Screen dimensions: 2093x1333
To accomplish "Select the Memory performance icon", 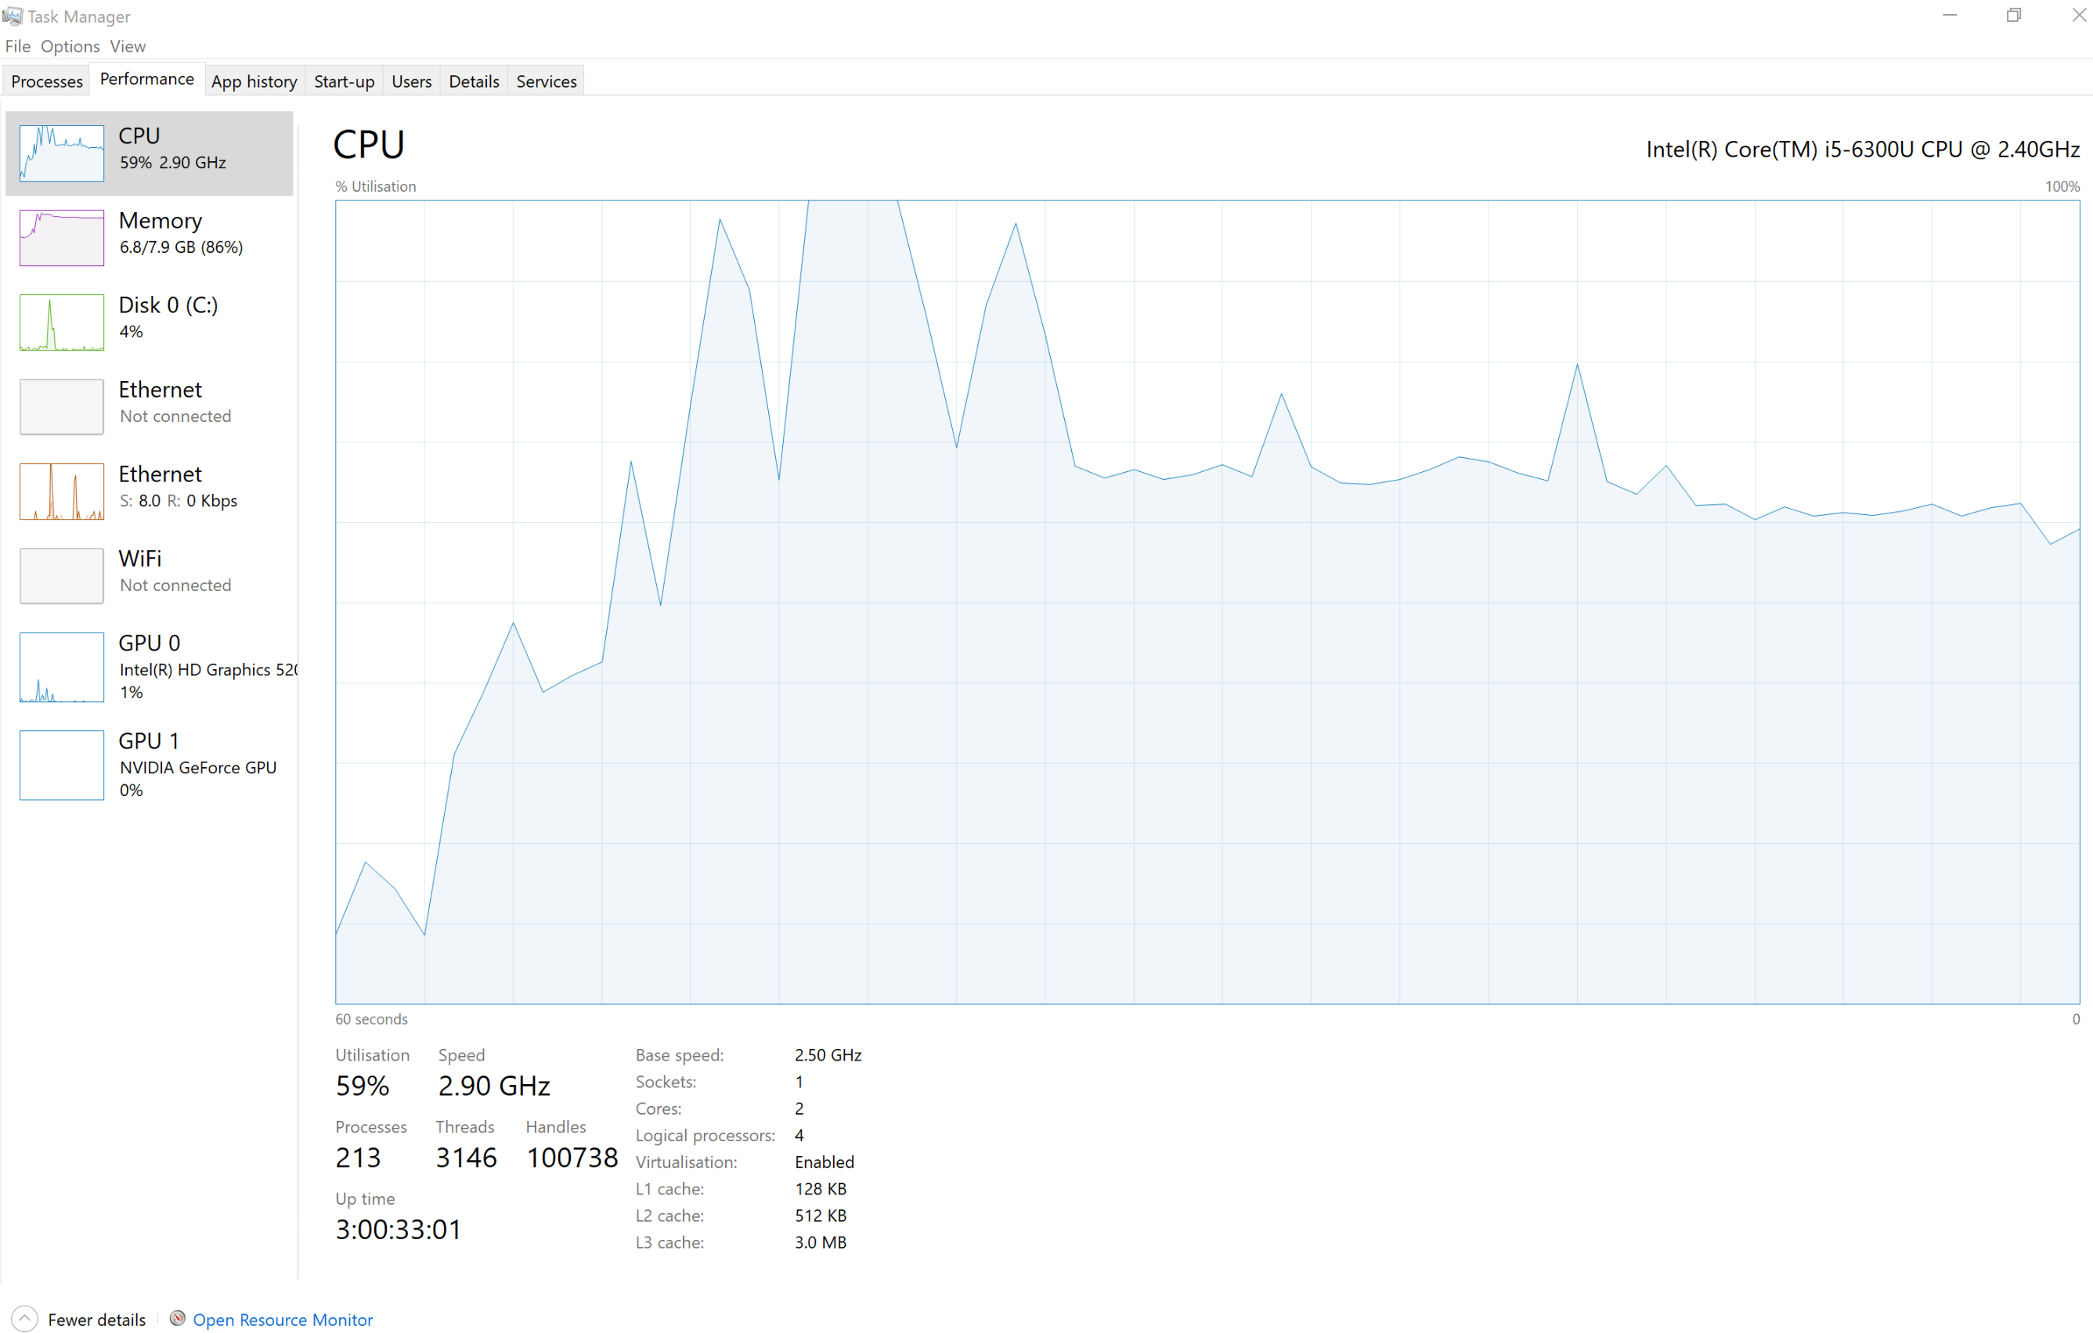I will point(61,235).
